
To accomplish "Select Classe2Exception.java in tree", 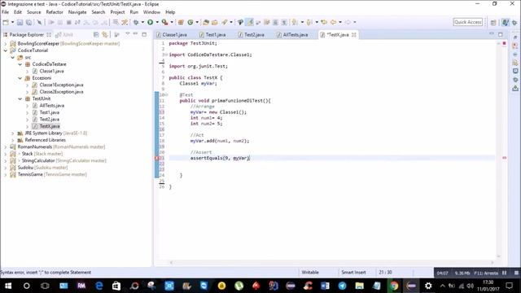I will click(58, 92).
